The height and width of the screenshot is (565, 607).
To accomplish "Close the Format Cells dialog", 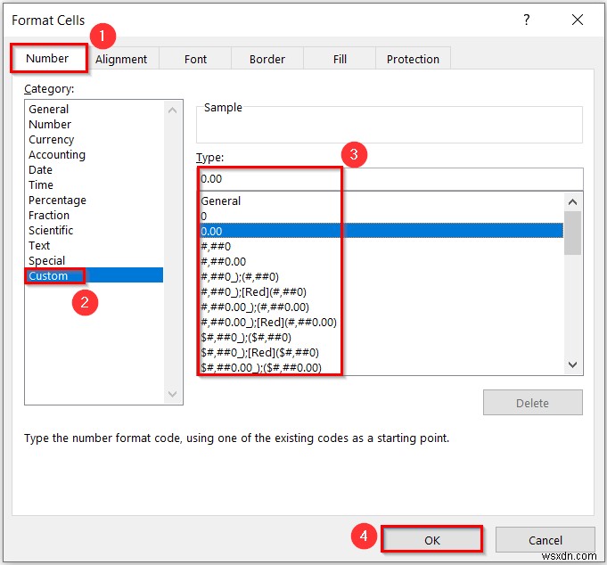I will click(x=578, y=20).
